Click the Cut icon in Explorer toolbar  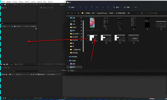(81, 7)
